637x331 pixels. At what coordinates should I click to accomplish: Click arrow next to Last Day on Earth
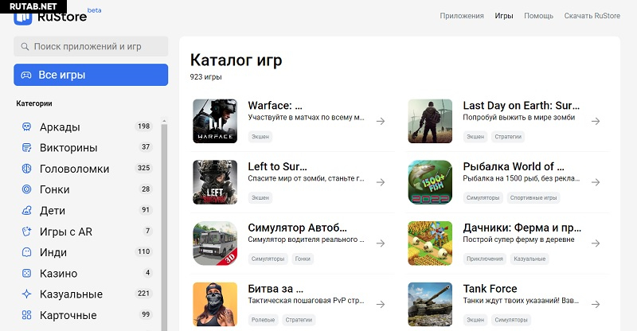596,121
